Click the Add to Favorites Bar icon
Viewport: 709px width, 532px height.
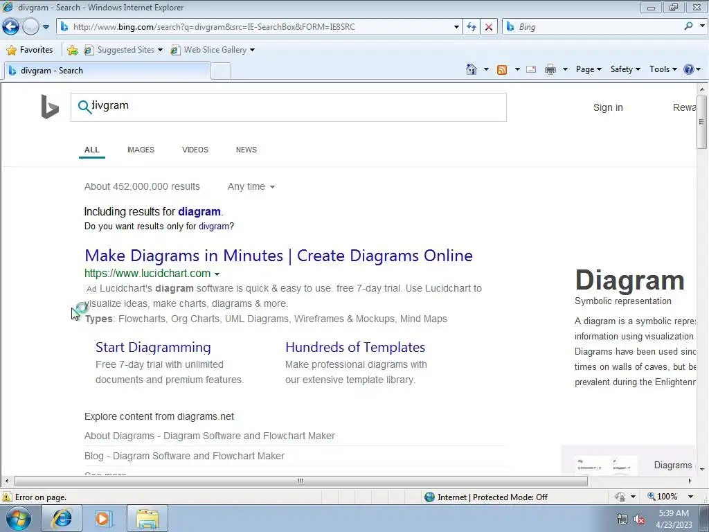72,50
